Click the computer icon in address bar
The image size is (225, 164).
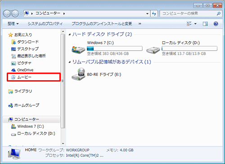(27, 13)
